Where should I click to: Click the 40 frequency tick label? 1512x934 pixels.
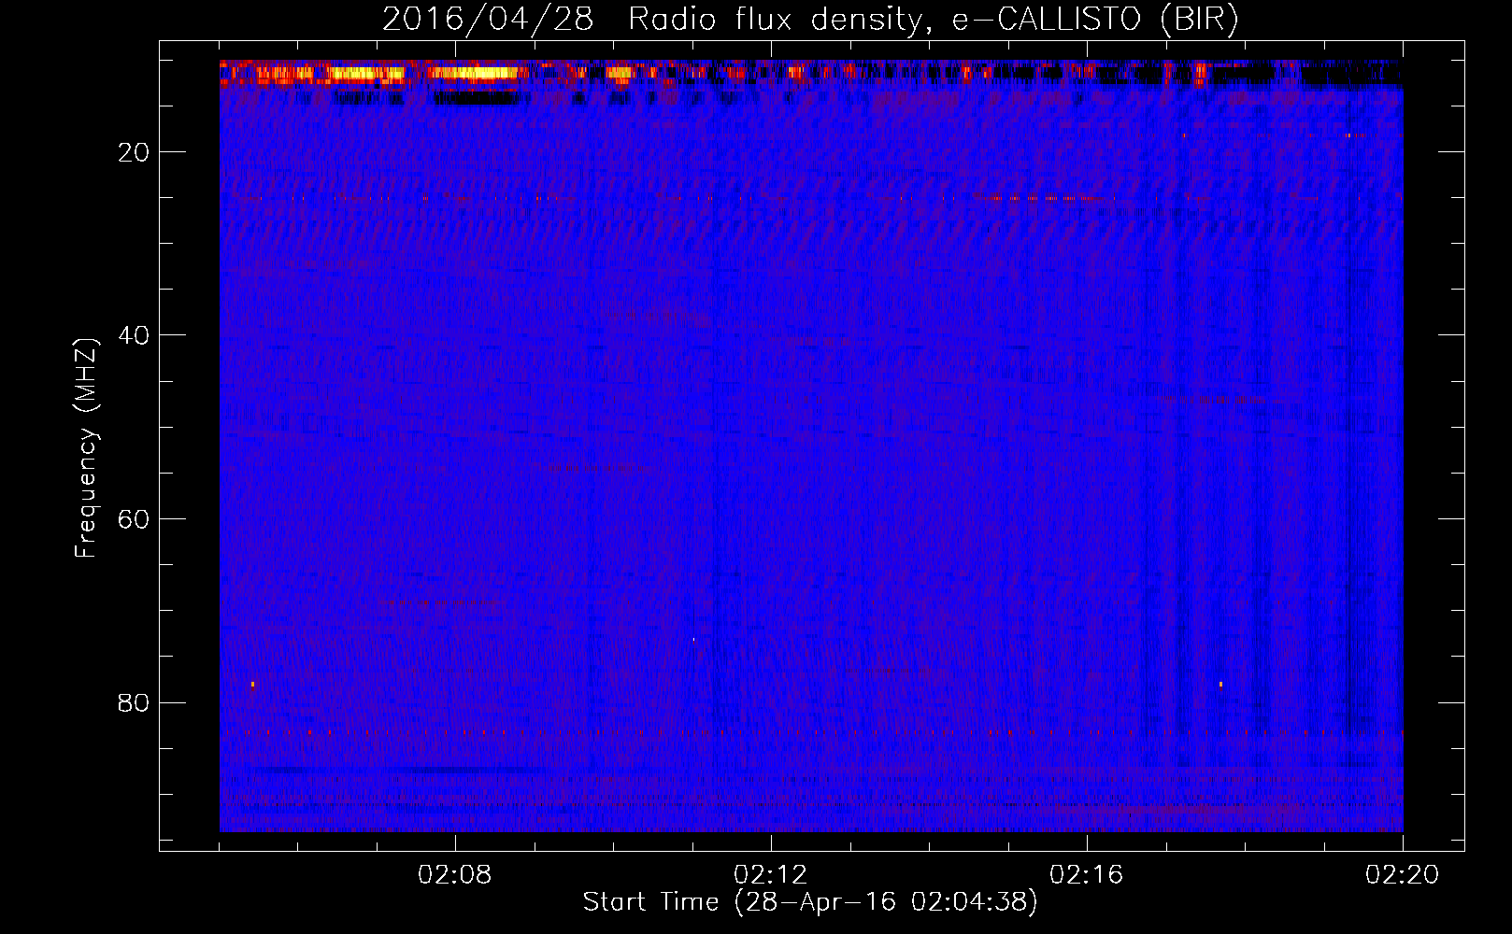[x=134, y=335]
